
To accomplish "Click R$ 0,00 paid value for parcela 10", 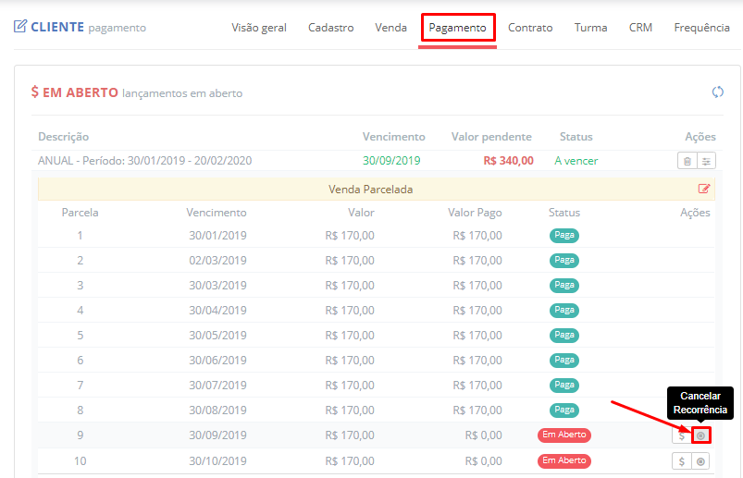I will point(483,461).
